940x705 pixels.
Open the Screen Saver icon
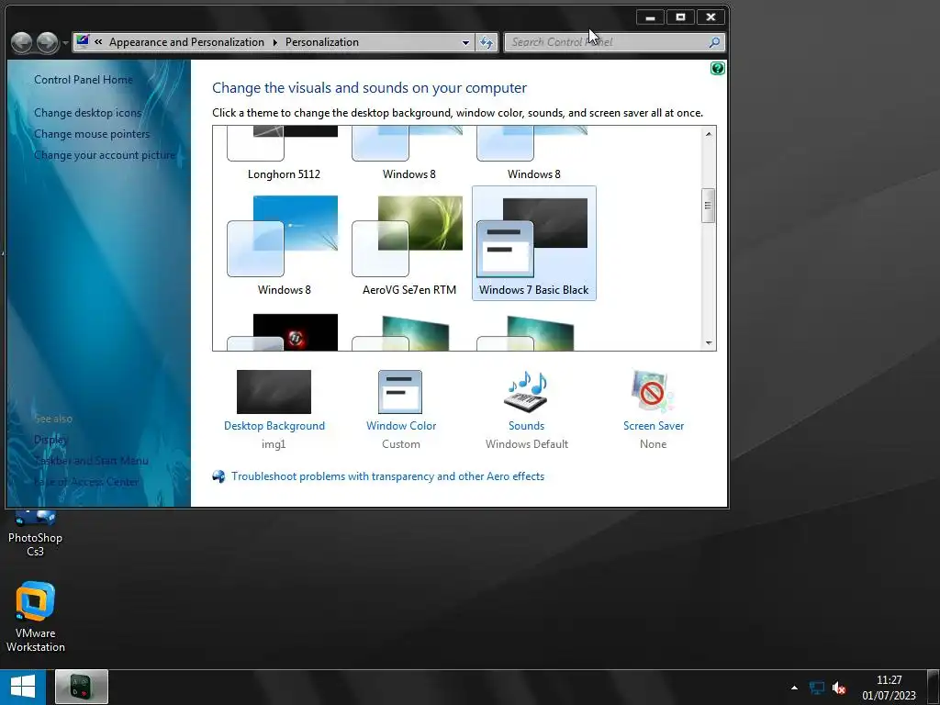(x=653, y=391)
